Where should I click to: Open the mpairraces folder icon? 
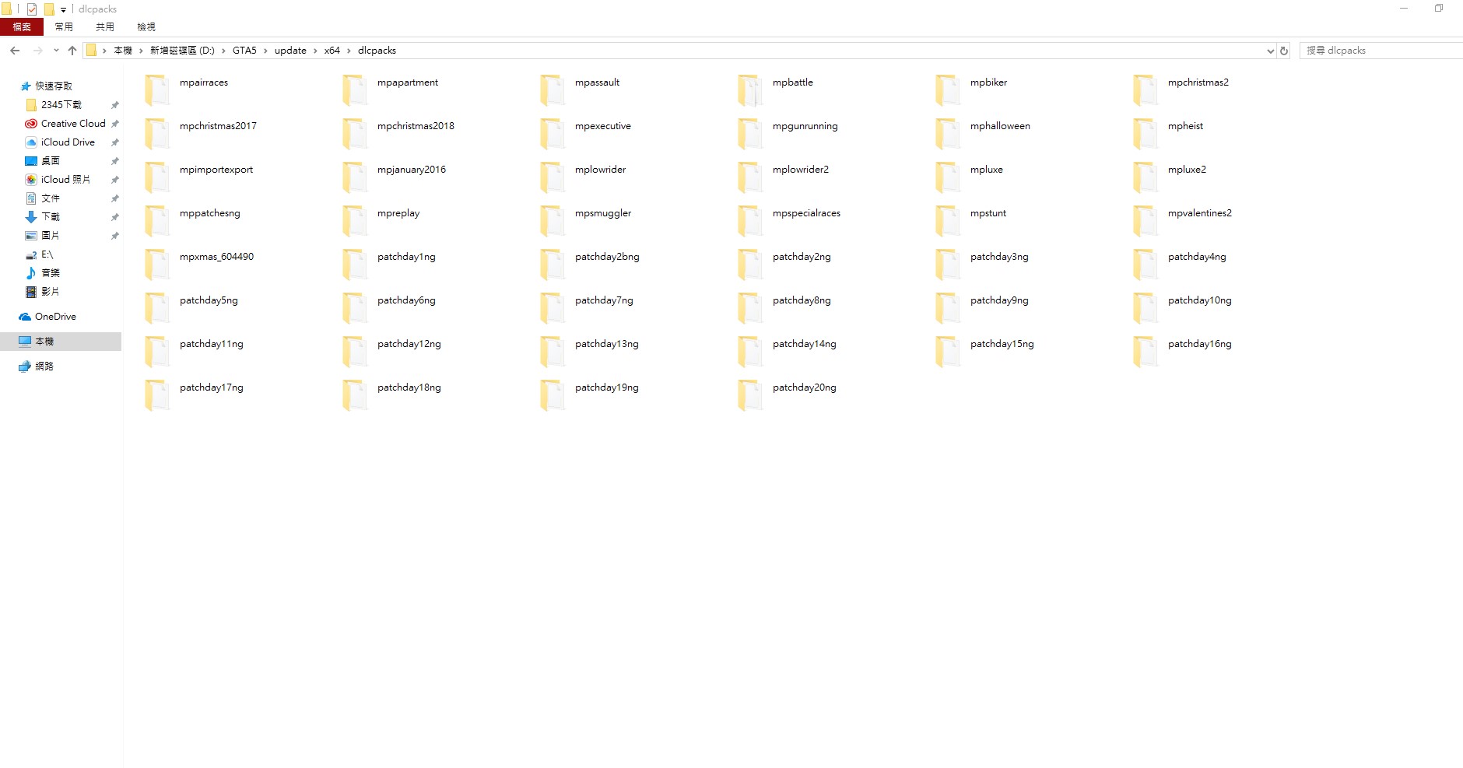click(157, 90)
